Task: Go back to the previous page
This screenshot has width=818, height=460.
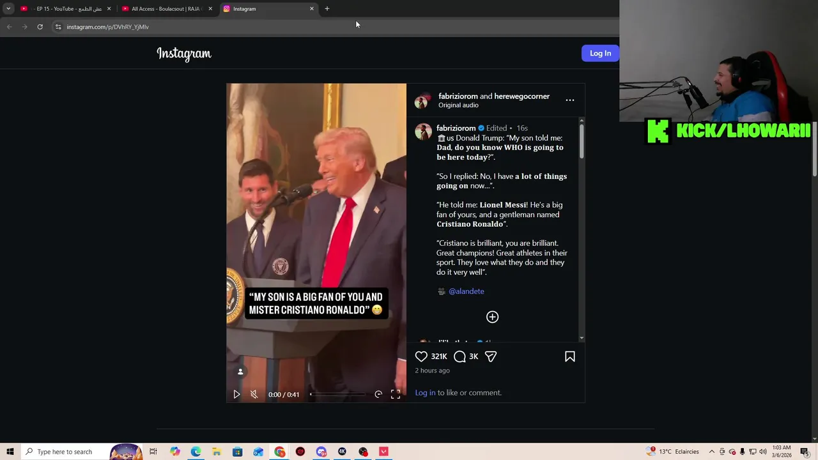Action: click(x=9, y=27)
